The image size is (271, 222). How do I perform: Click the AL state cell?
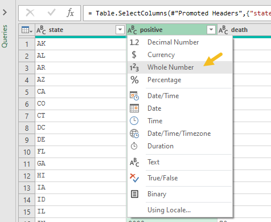[81, 56]
